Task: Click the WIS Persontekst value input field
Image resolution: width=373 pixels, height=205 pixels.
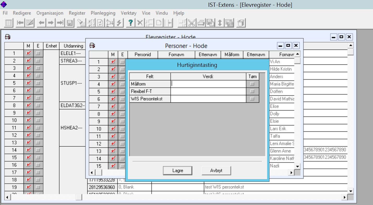Action: pos(208,99)
